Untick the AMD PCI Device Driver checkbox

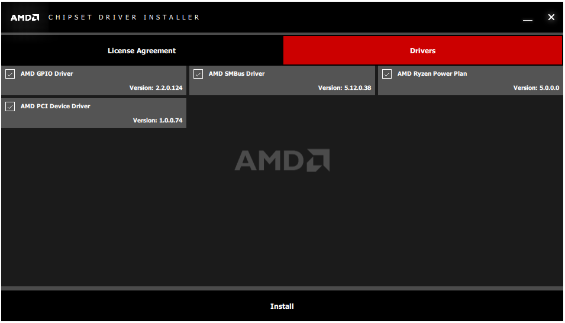click(x=10, y=106)
